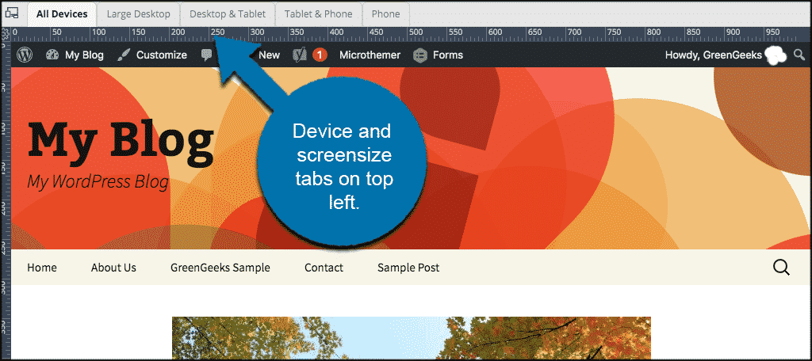The width and height of the screenshot is (812, 361).
Task: Click the horizontal pixel ruler
Action: point(412,35)
